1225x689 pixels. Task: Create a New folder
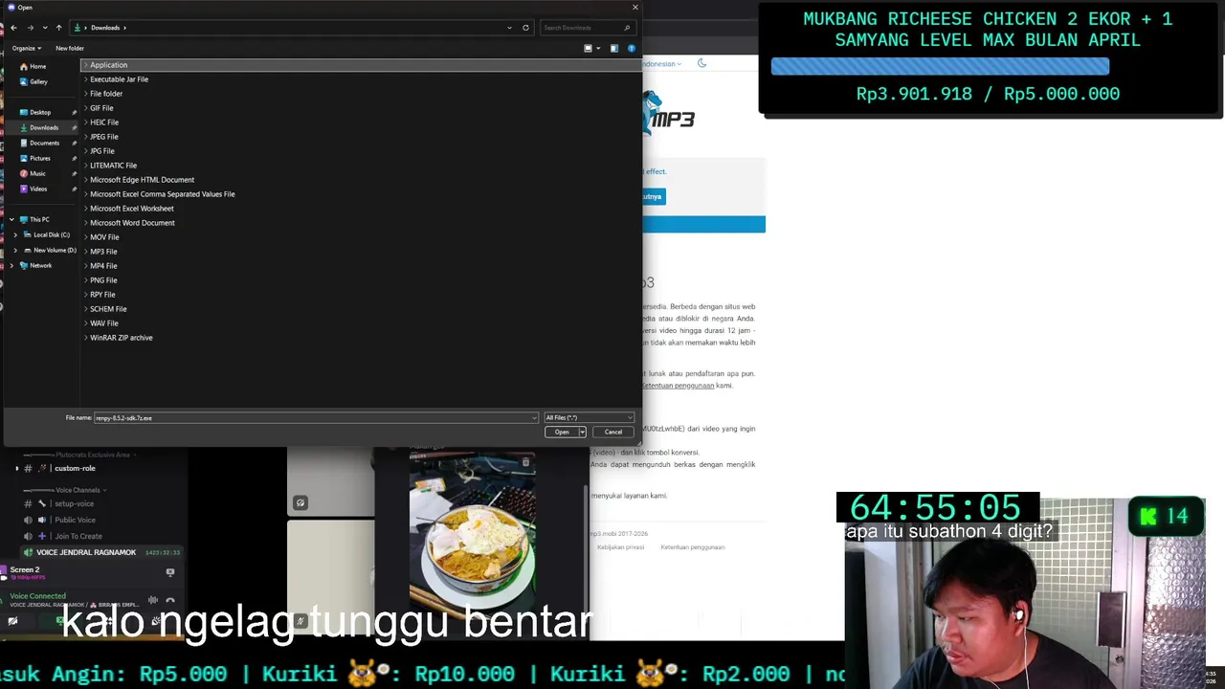point(70,48)
